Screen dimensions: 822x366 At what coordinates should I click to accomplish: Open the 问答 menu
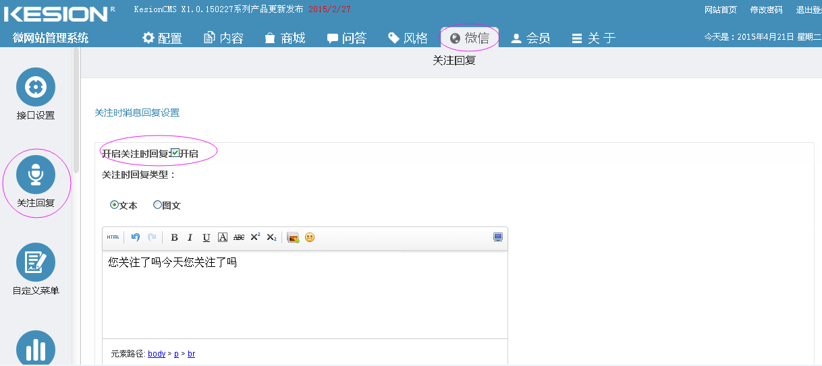347,38
